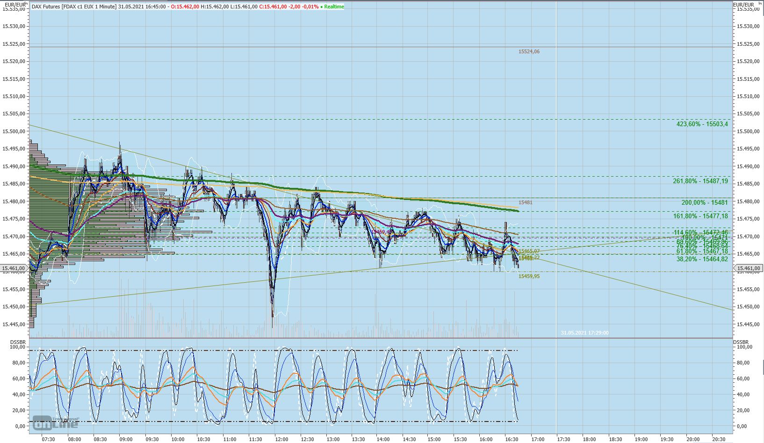This screenshot has height=443, width=764.
Task: Select the 38,20% - 15464,82 Fibonacci label
Action: 702,259
